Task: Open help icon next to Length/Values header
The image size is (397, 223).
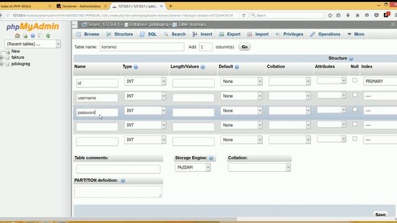Action: (x=203, y=67)
